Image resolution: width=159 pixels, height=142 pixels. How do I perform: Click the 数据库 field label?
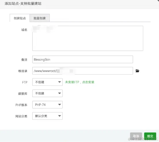pos(23,94)
